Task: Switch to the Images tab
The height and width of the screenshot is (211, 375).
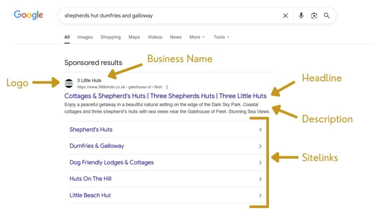Action: [85, 37]
